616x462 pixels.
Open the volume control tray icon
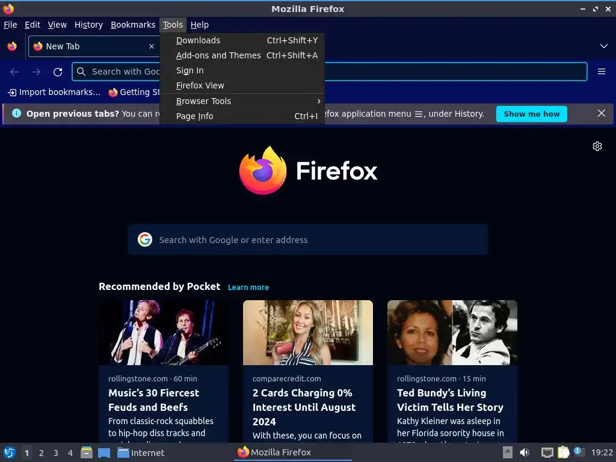pyautogui.click(x=525, y=452)
